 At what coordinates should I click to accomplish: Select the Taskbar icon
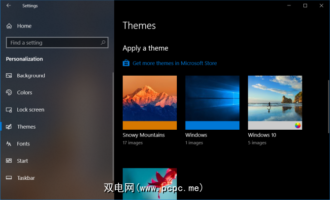click(9, 178)
